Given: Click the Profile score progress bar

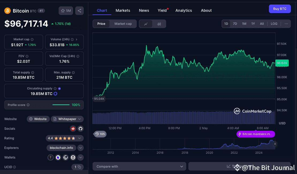Looking at the screenshot, I should pos(61,105).
